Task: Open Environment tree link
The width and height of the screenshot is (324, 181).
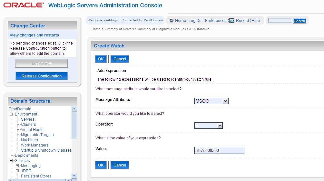Action: coord(26,114)
